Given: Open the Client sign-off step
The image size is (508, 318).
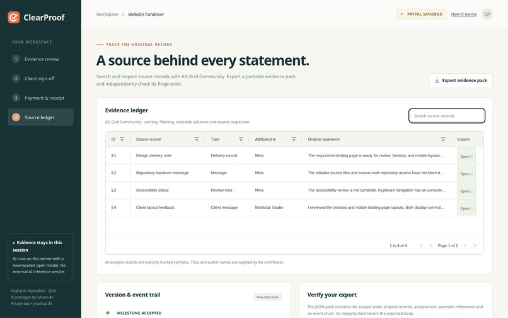Looking at the screenshot, I should coord(40,78).
